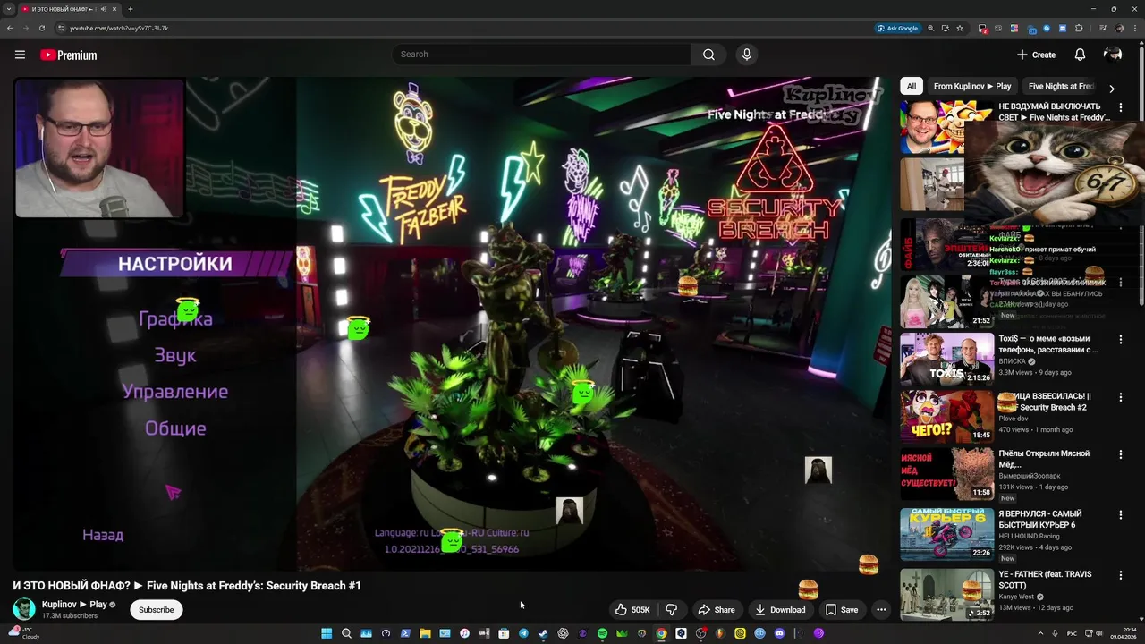This screenshot has height=644, width=1145.
Task: Click Ask Google in the address bar
Action: click(x=898, y=28)
